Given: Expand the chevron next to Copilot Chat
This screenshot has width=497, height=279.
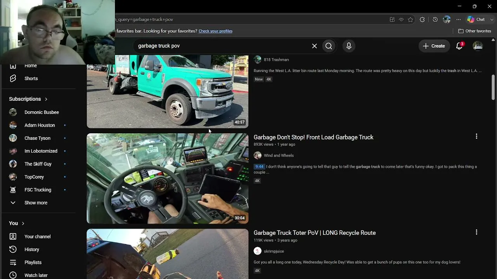Looking at the screenshot, I should point(492,19).
